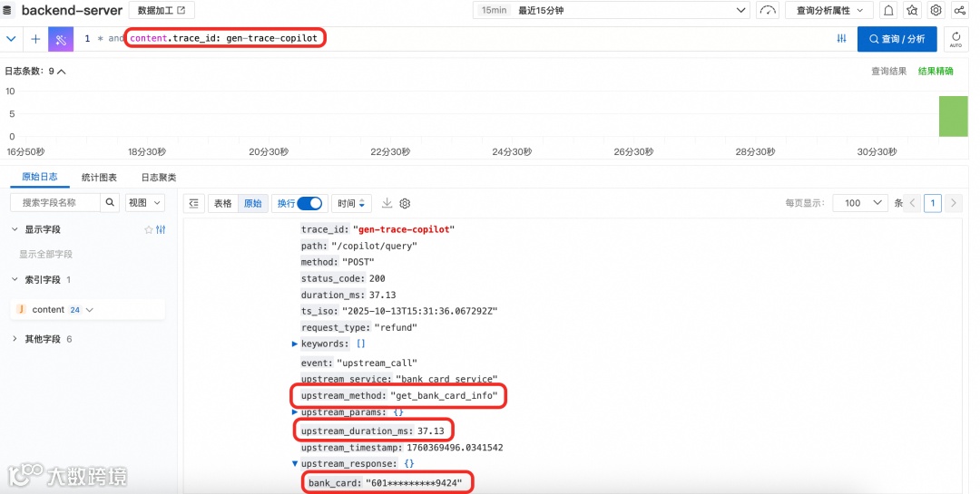
Task: Click the bank_card masked value
Action: coord(414,483)
